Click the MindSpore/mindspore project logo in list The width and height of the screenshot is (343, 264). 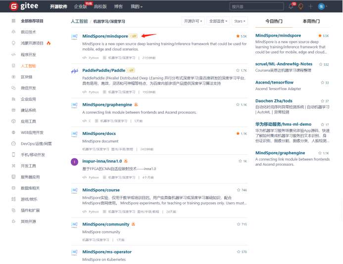pyautogui.click(x=74, y=37)
